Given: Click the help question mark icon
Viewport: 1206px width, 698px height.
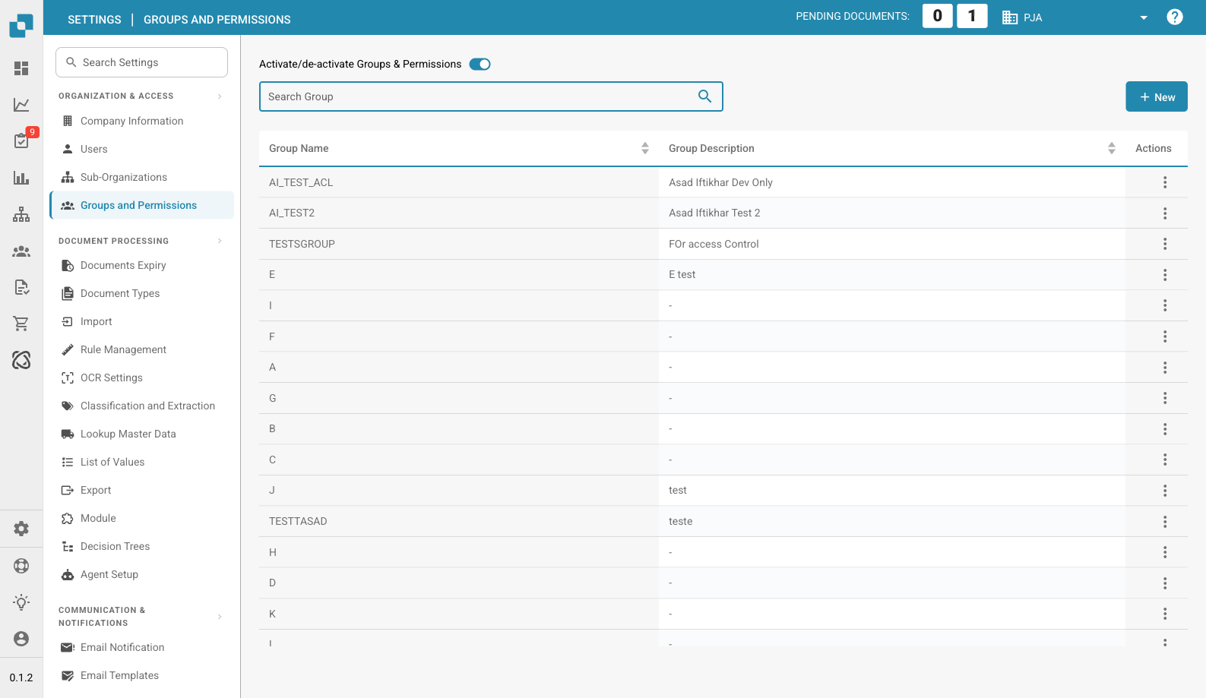Looking at the screenshot, I should pos(1175,17).
